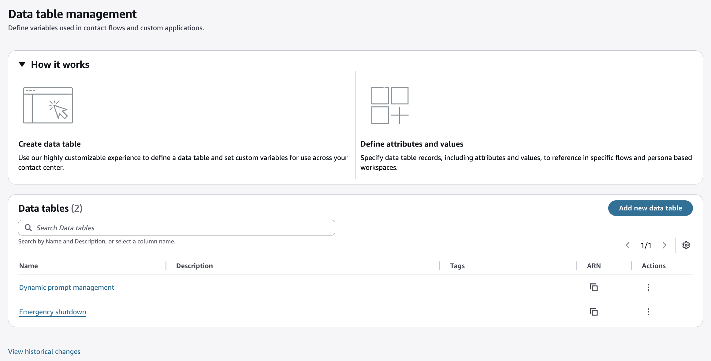Open table preferences gear icon

click(686, 245)
